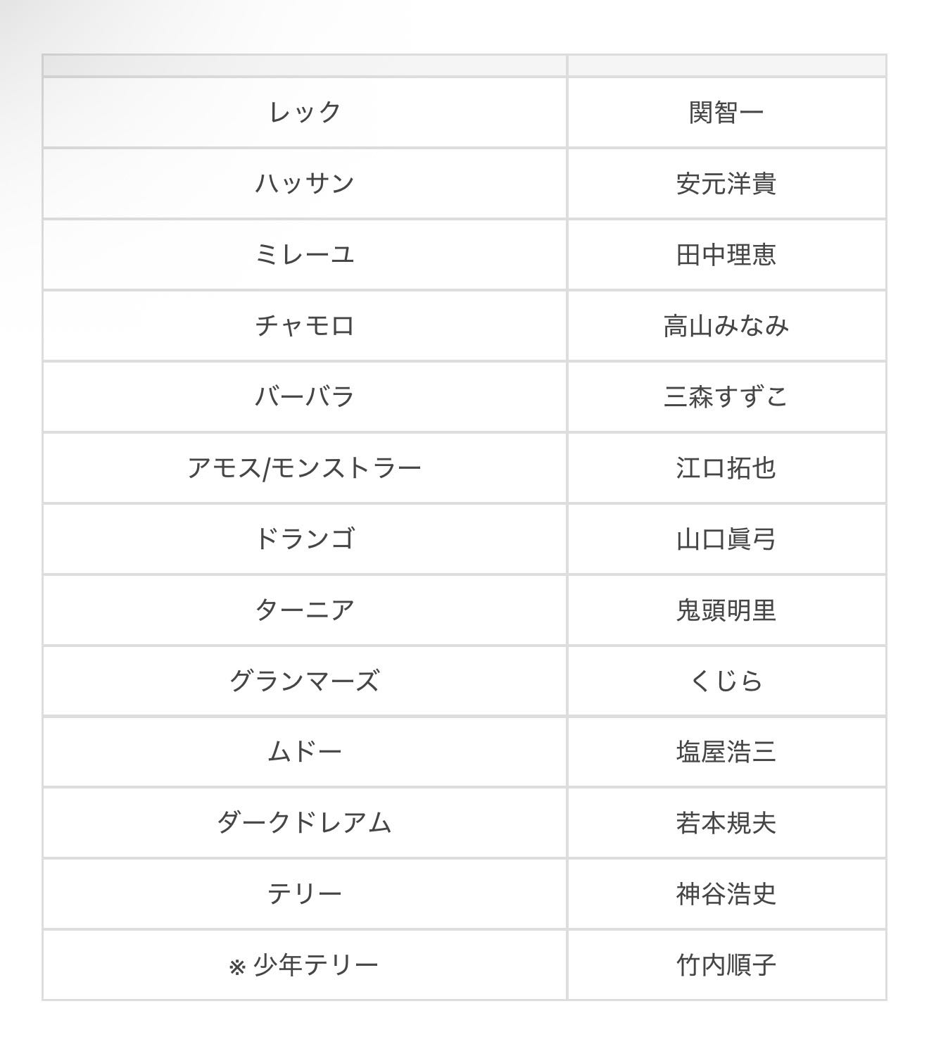Image resolution: width=929 pixels, height=1056 pixels.
Task: Click the 神谷浩史 voice actor cell
Action: pos(726,894)
